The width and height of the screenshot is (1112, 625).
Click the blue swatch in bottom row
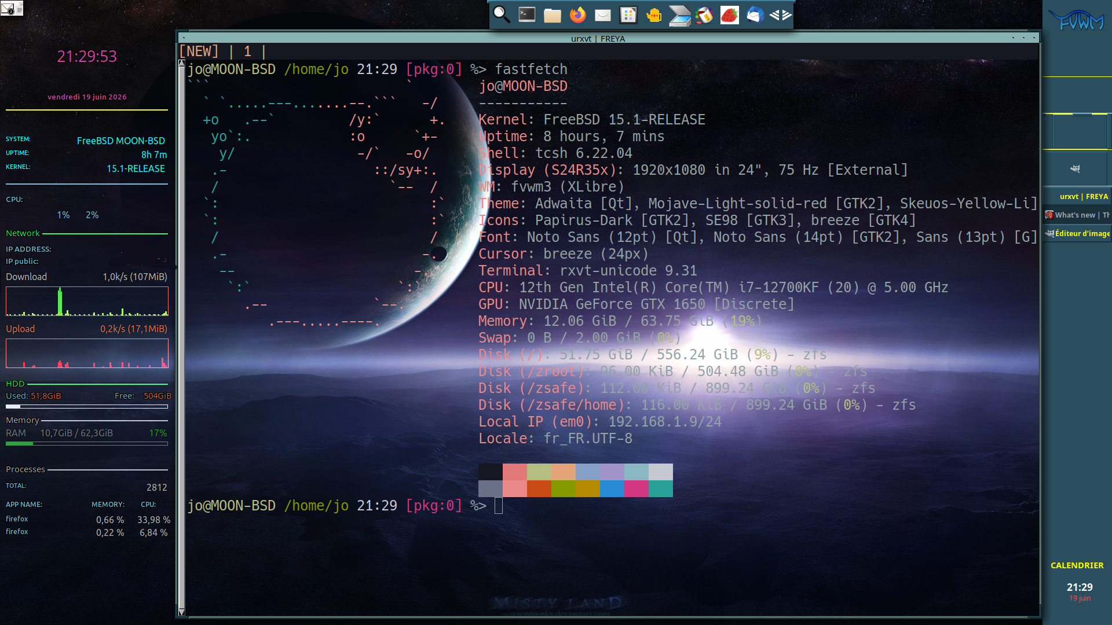tap(612, 488)
